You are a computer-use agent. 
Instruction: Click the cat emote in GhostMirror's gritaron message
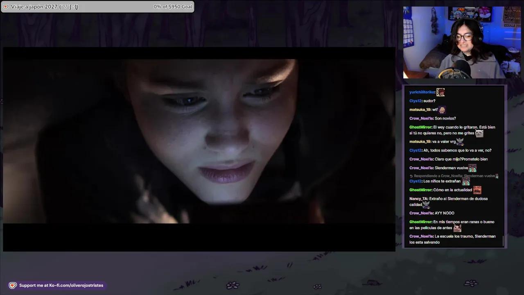tap(479, 133)
